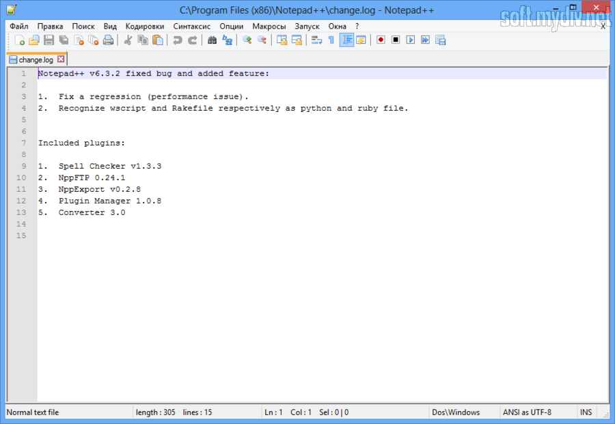Click line number 15 in the margin
Viewport: 615px width, 424px height.
click(21, 236)
